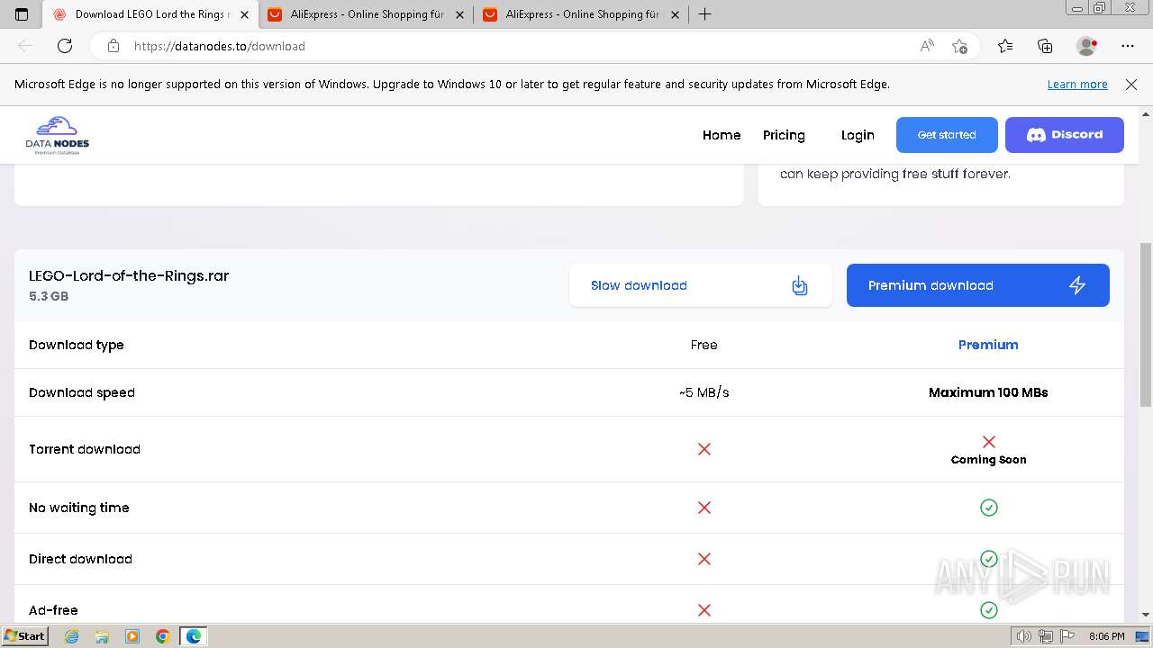Open the media player taskbar icon
The width and height of the screenshot is (1153, 648).
pos(132,636)
